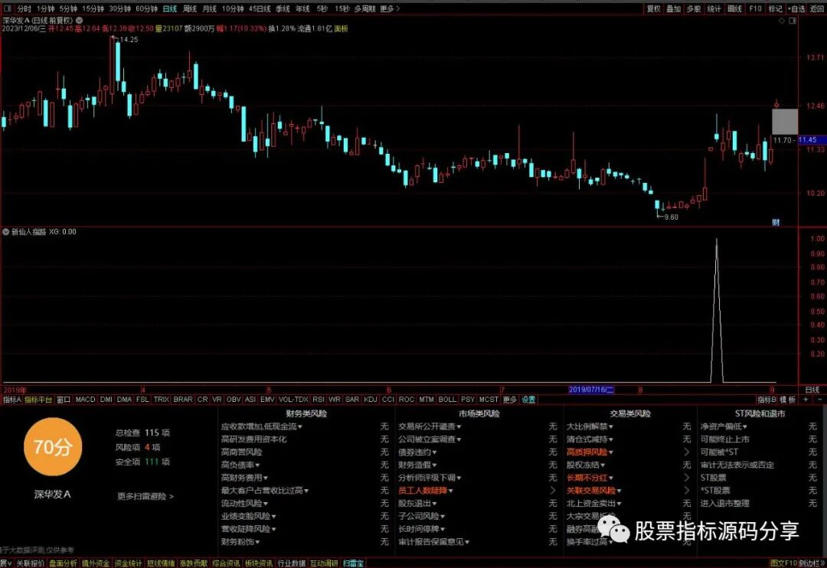The image size is (827, 568).
Task: Select the 周线 weekly period
Action: [190, 9]
